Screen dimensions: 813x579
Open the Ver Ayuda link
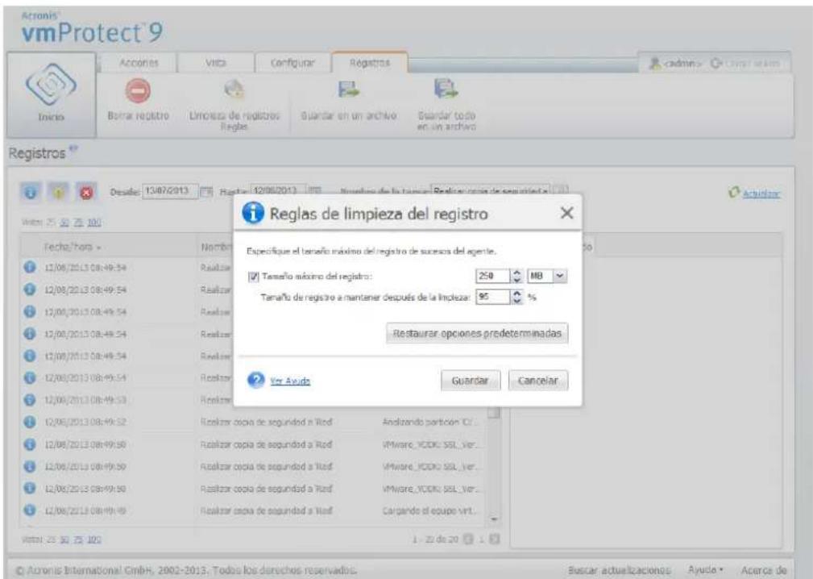(x=290, y=381)
